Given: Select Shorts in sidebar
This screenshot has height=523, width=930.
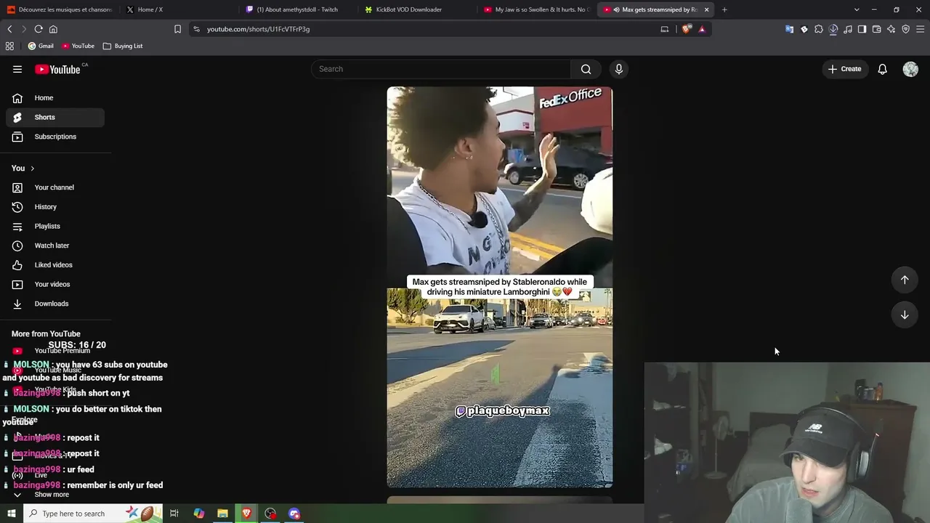Looking at the screenshot, I should (x=55, y=117).
